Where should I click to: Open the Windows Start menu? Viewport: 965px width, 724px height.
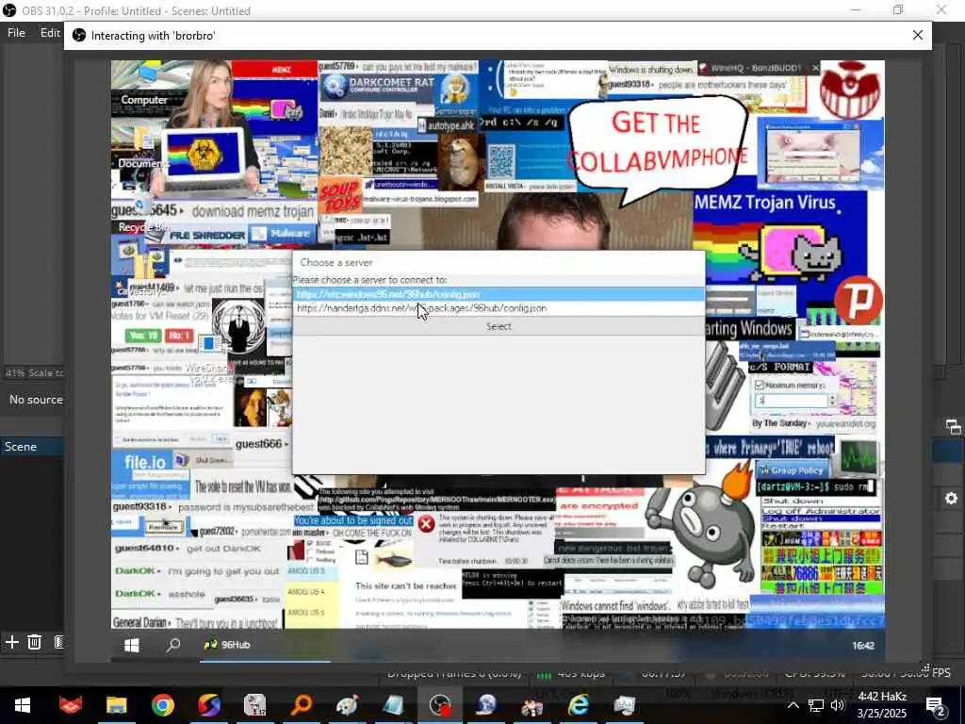[23, 705]
